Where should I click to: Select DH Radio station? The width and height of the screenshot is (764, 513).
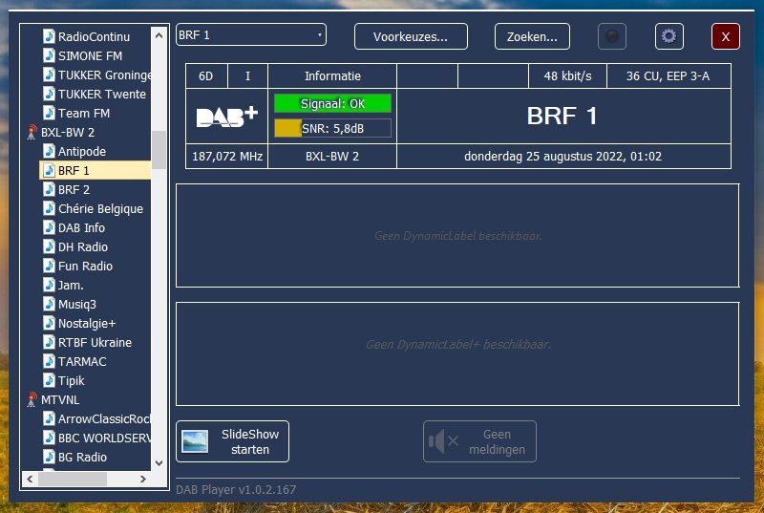coord(83,247)
